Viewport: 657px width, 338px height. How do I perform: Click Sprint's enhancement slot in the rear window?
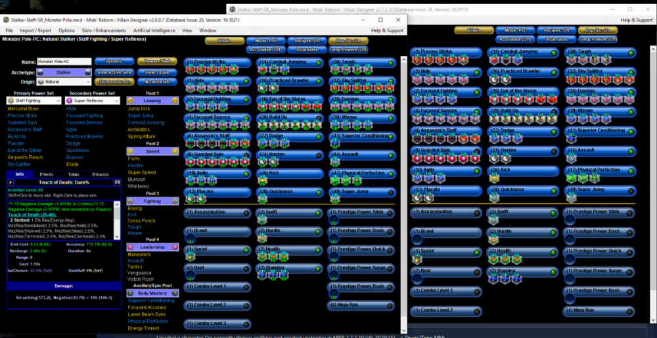pos(417,260)
